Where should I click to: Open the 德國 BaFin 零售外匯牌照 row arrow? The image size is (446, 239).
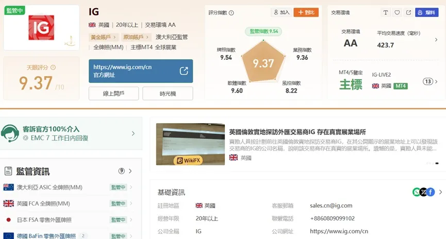click(131, 235)
